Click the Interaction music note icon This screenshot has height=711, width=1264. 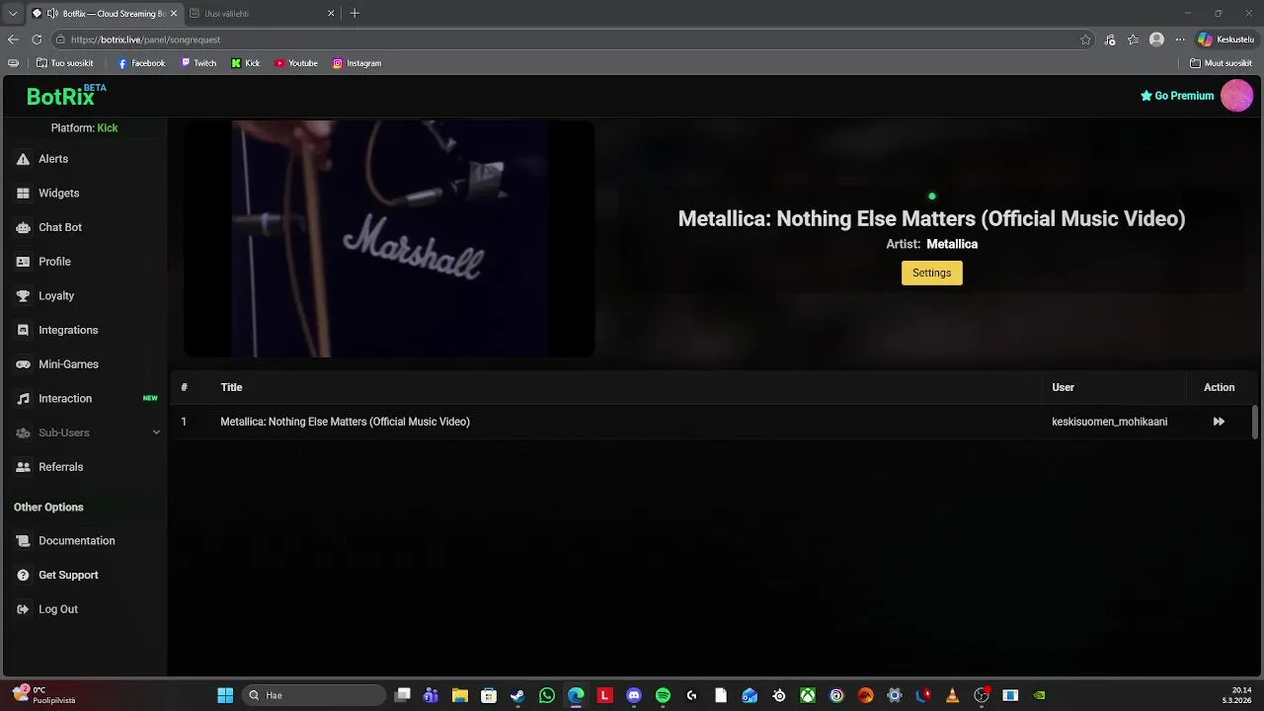pos(23,399)
